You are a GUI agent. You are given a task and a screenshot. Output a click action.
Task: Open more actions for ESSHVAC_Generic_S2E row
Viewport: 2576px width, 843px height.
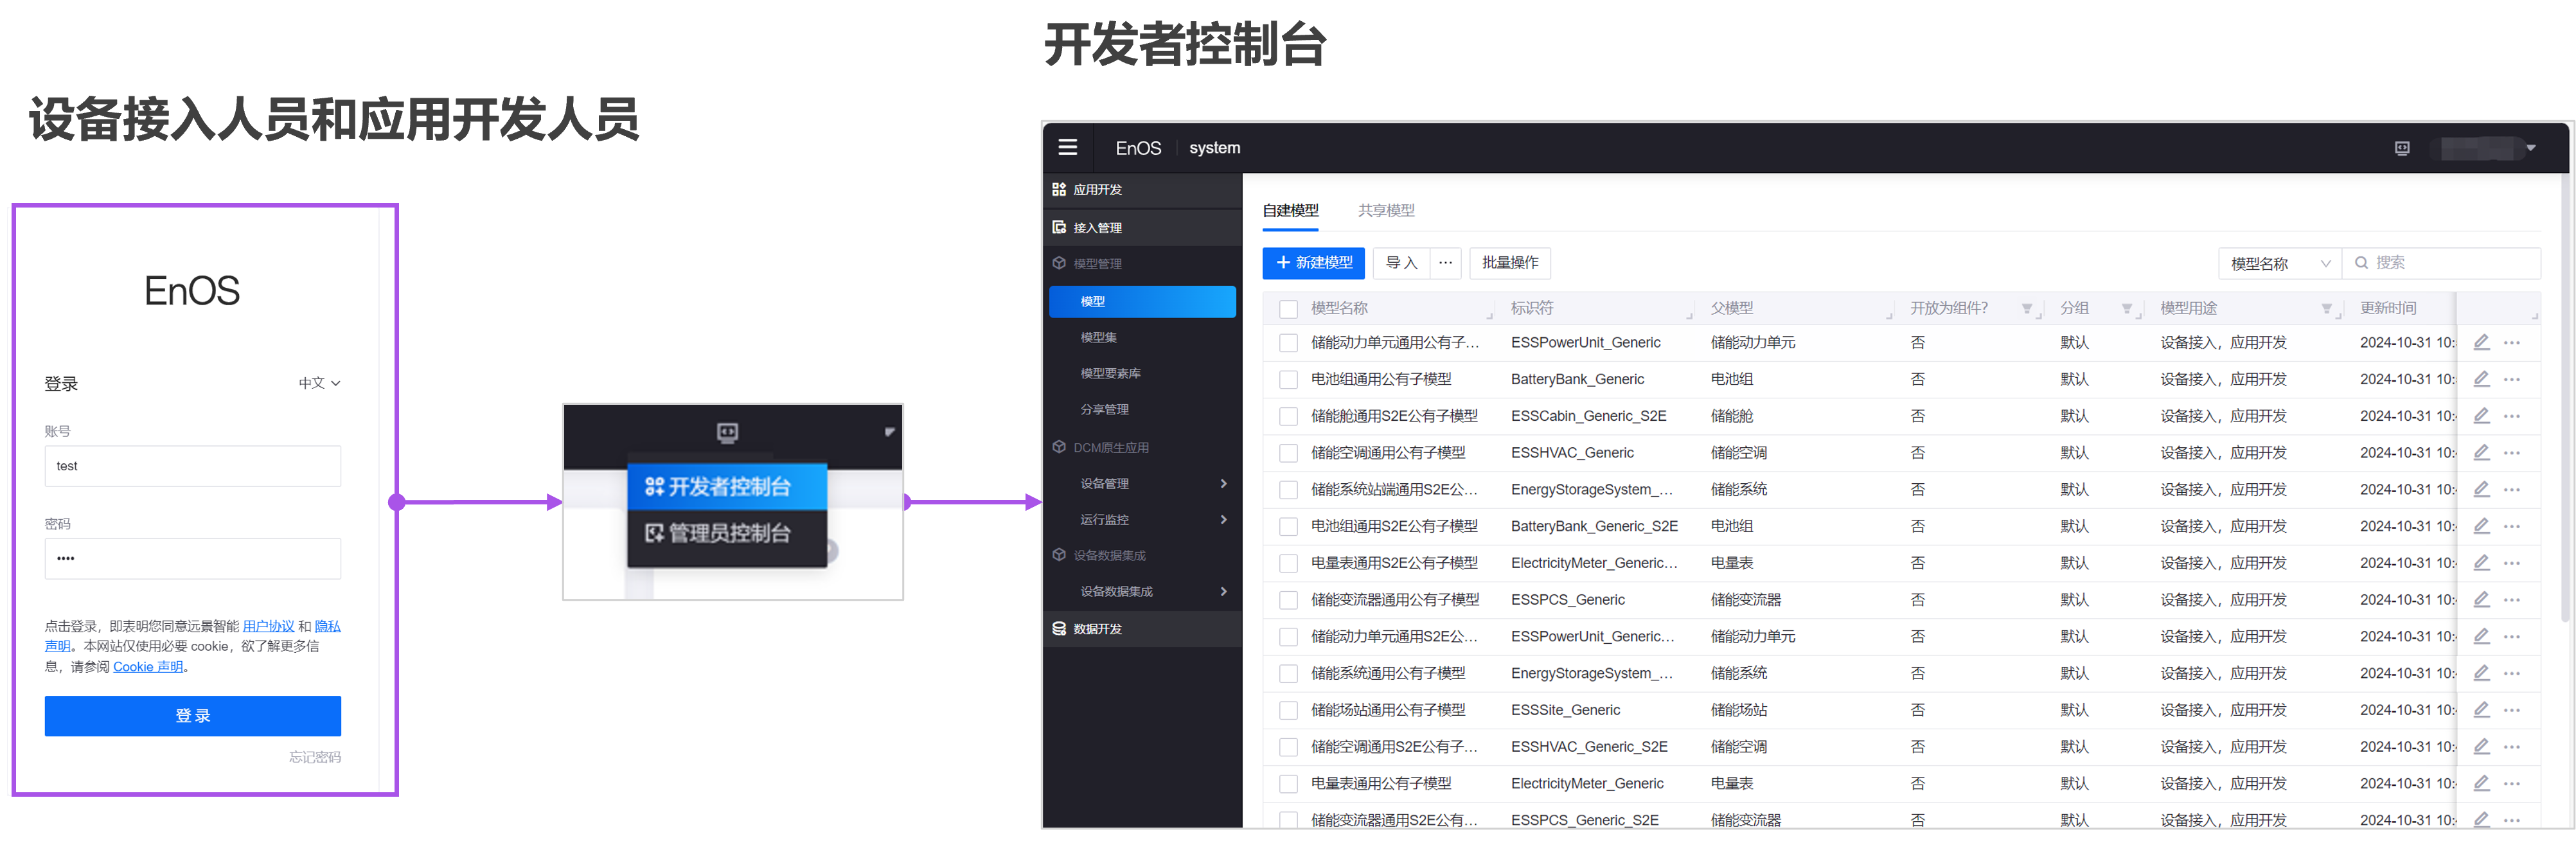pos(2512,747)
